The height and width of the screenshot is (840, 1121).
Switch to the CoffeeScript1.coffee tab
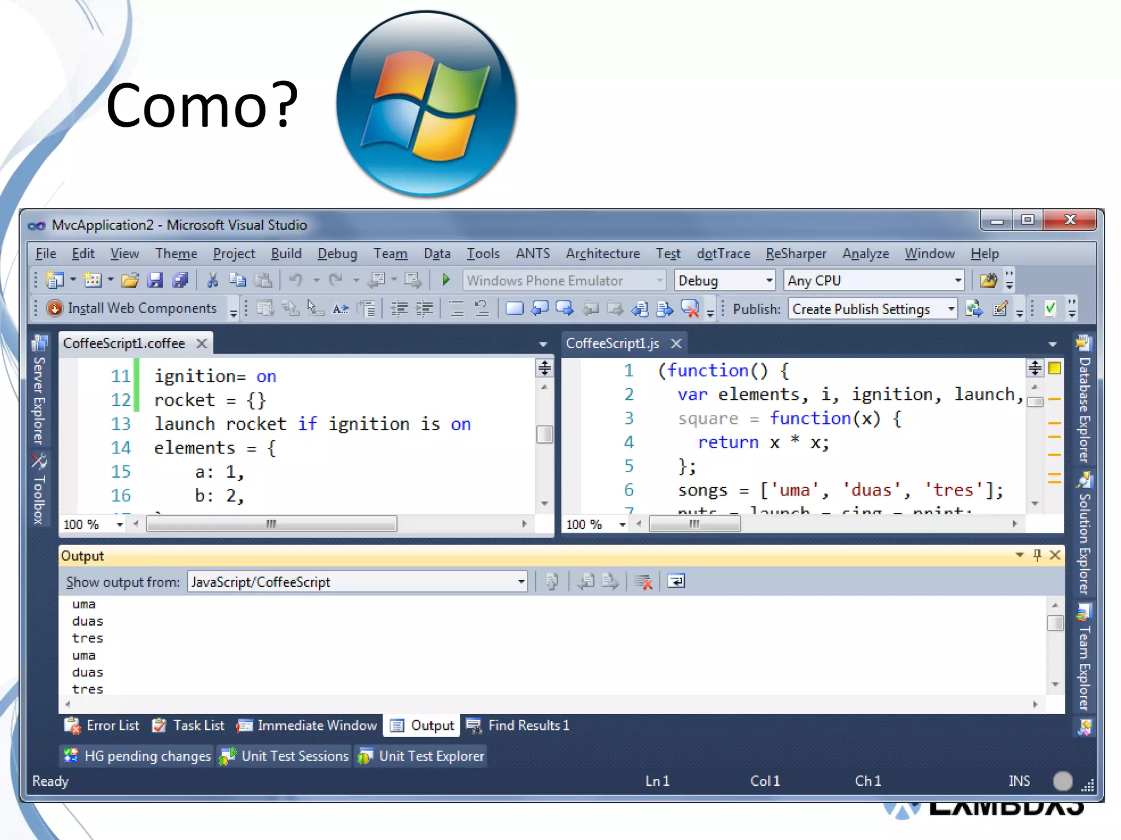(x=124, y=343)
